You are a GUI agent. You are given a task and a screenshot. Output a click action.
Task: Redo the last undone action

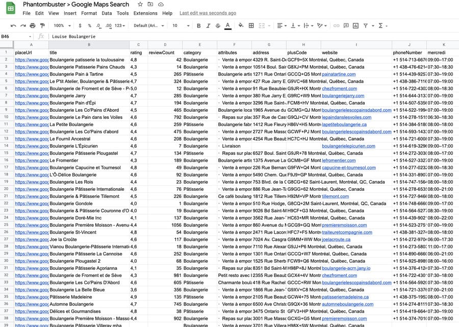click(23, 26)
